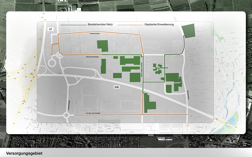Click roundabout at Europastrasse and Dr.-Karl-Lenz-Strasse

point(66,115)
